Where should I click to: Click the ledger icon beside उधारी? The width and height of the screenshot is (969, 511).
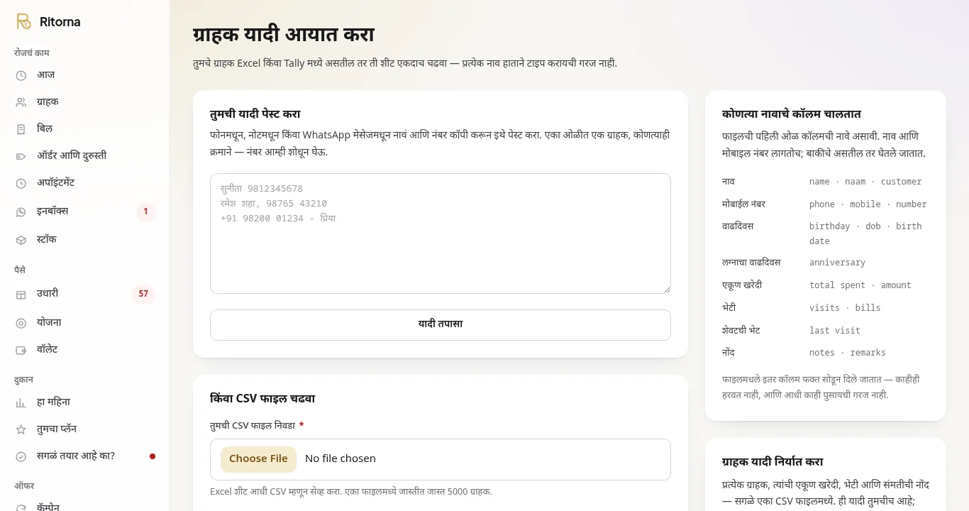coord(21,294)
